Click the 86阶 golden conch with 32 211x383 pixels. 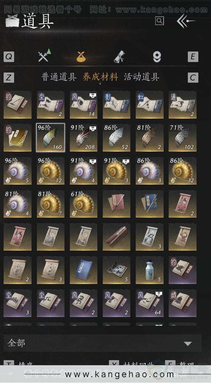pos(182,171)
